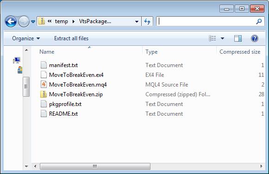Toggle the preview pane icon

pos(238,38)
